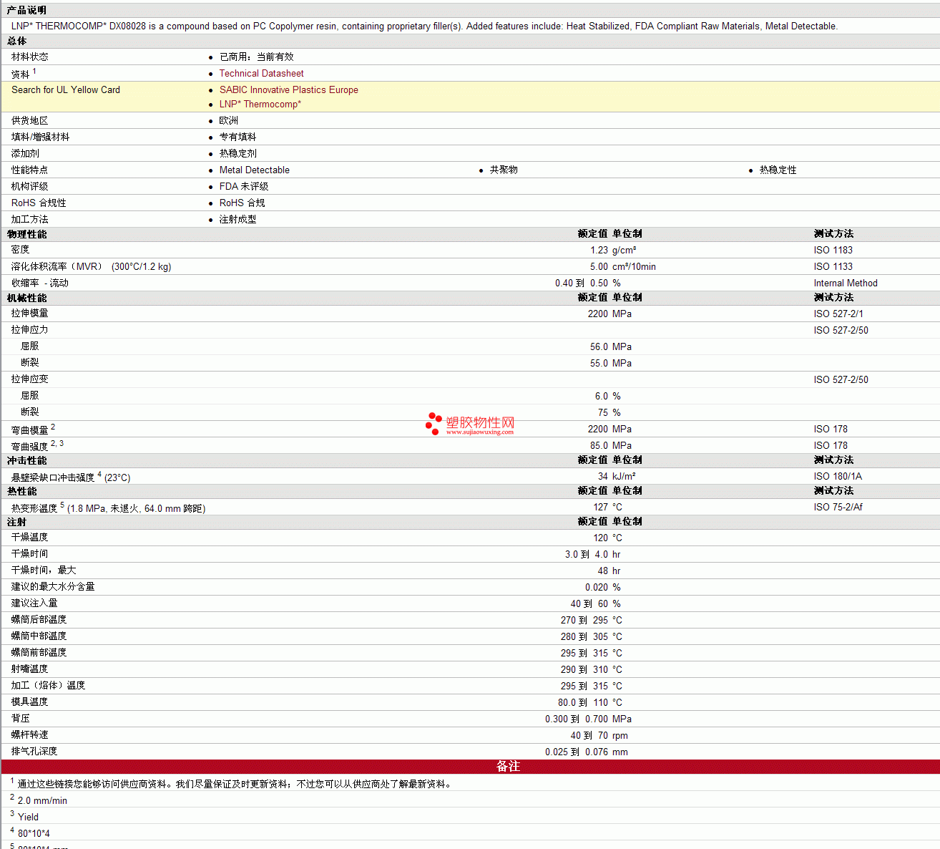Click the 专有填料 filler entry
Viewport: 940px width, 849px height.
point(238,137)
